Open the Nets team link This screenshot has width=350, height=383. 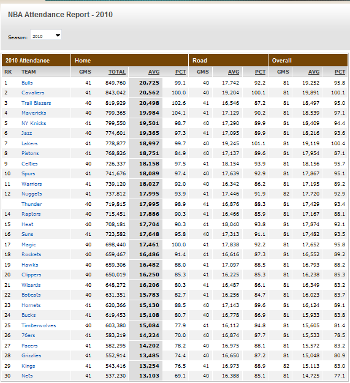(27, 376)
